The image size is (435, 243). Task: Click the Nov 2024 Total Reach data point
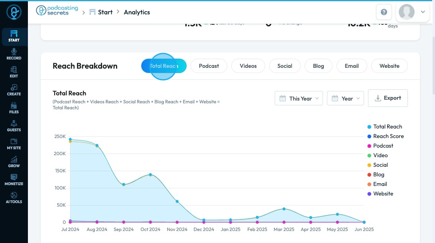point(177,202)
